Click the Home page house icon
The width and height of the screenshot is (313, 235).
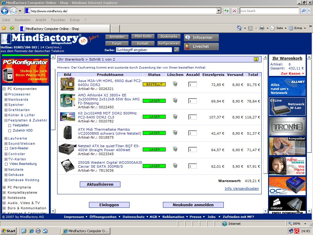tap(239, 28)
